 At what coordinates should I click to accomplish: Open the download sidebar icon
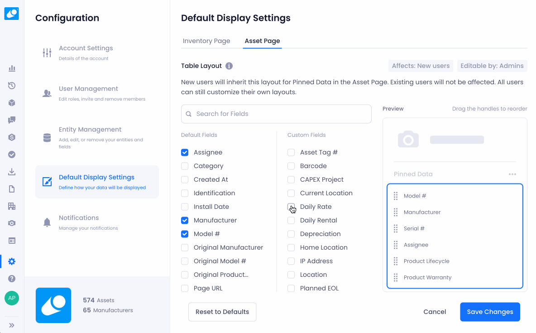tap(12, 172)
